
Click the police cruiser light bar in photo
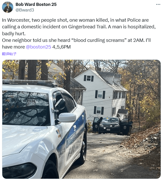coord(30,83)
